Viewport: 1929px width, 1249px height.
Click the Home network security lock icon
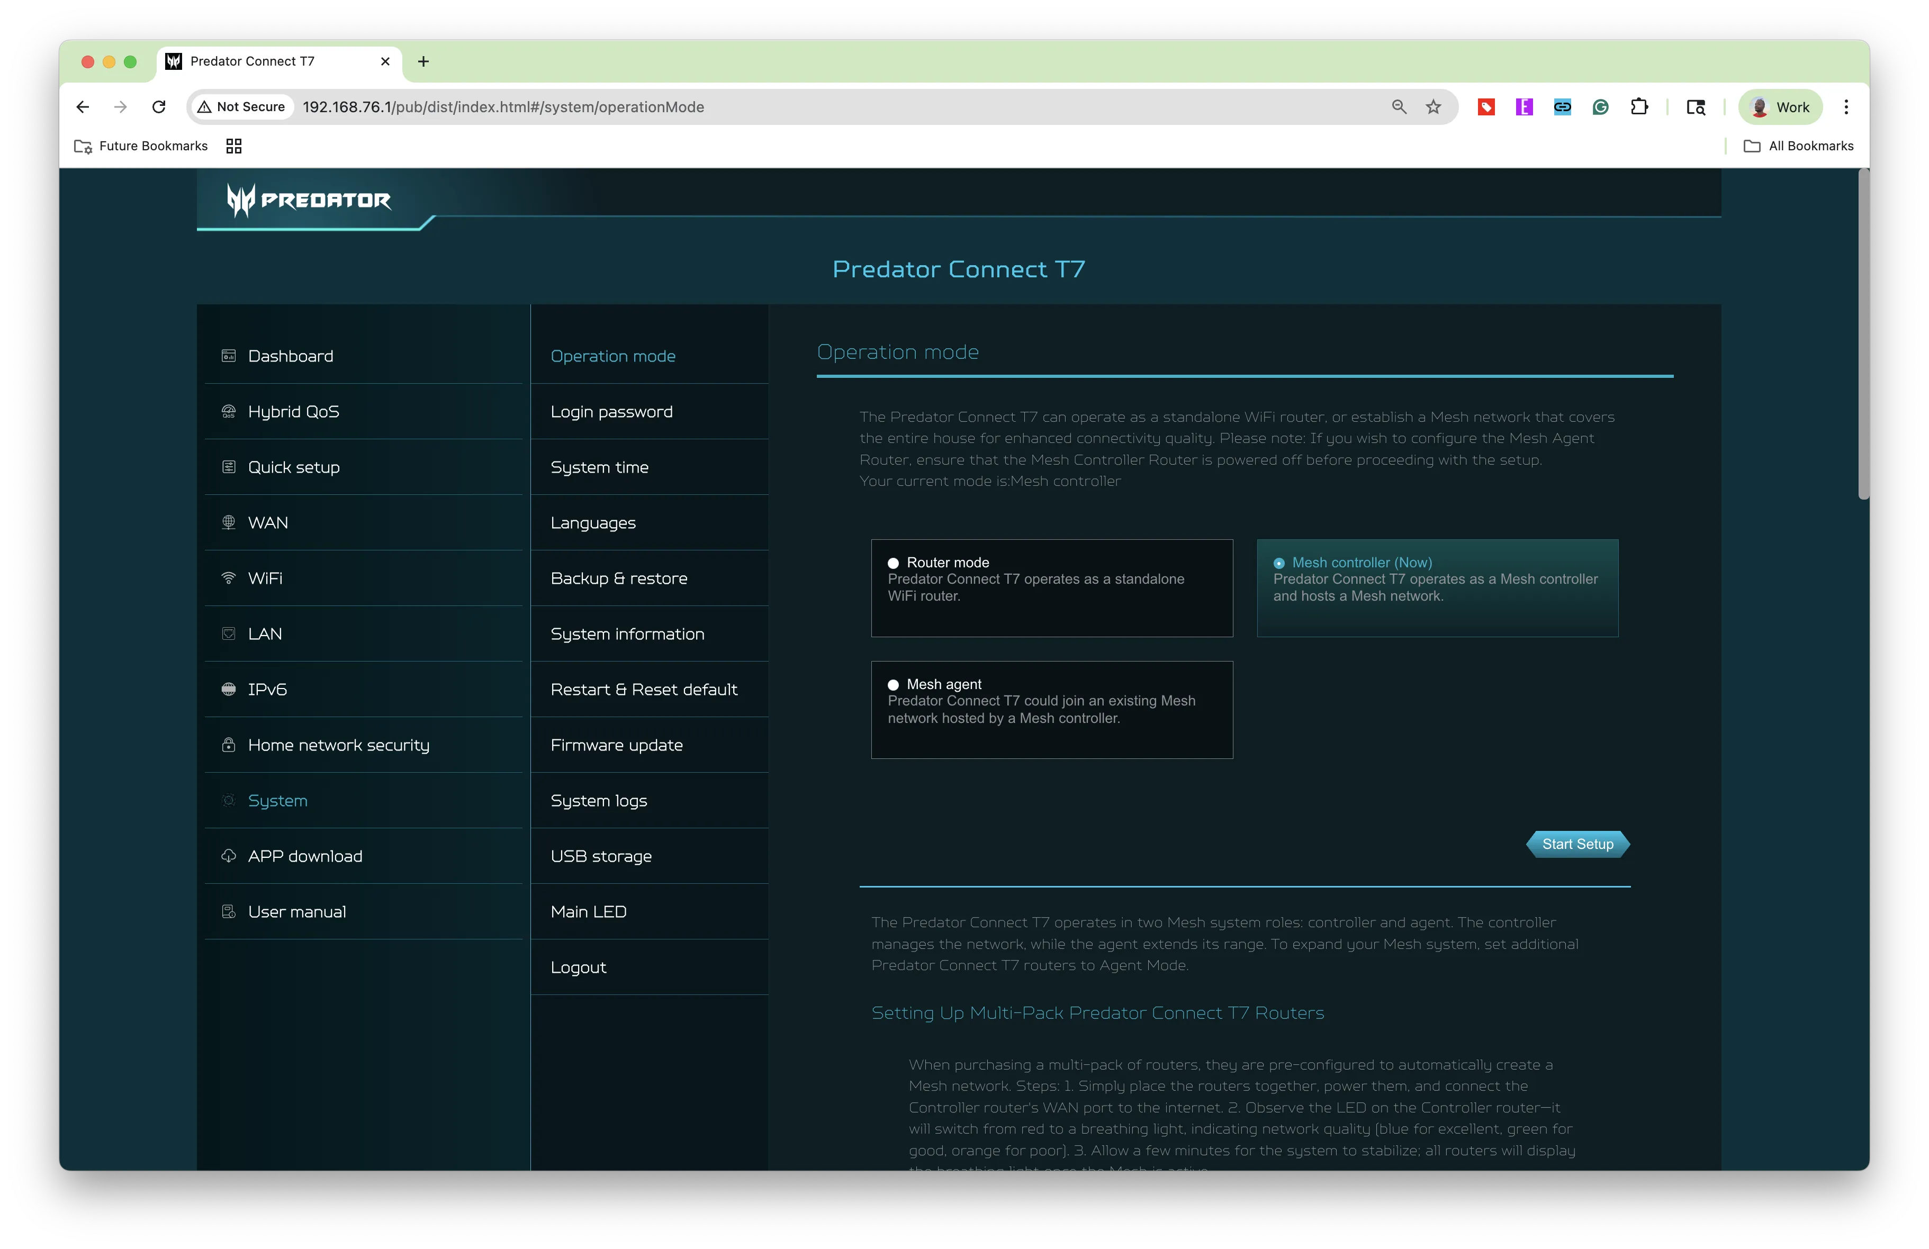tap(229, 745)
